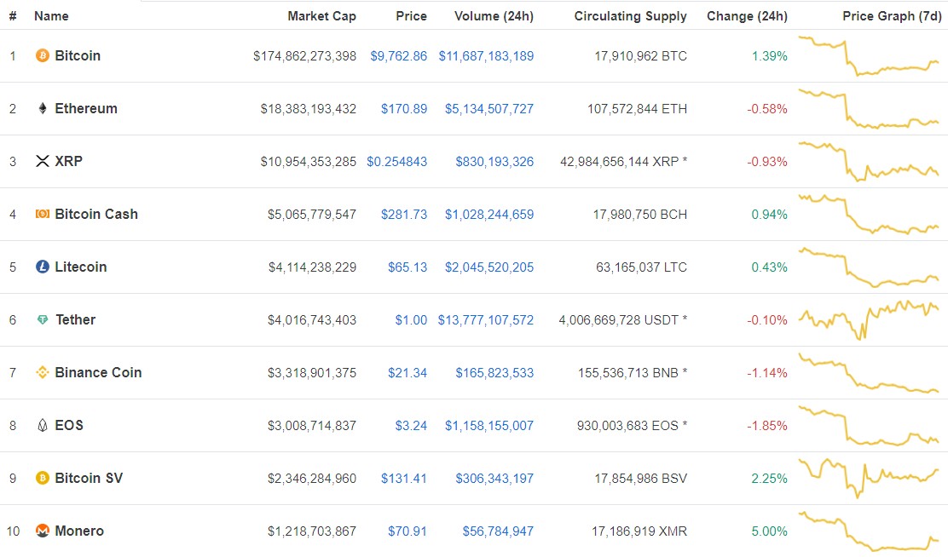Click the Tether logo icon
948x557 pixels.
click(x=43, y=319)
